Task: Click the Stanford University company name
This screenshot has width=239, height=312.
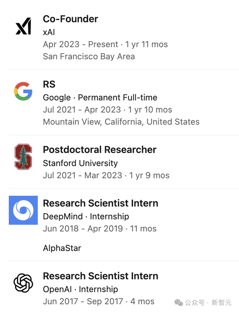Action: coord(80,163)
